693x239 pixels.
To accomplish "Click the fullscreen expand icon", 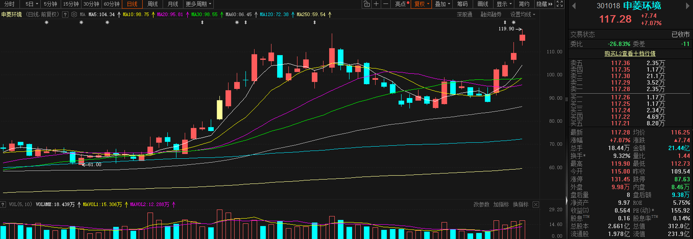I will click(560, 4).
